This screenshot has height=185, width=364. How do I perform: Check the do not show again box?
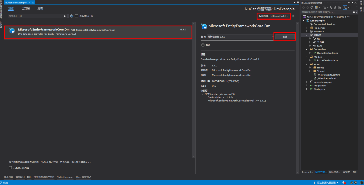click(10, 168)
